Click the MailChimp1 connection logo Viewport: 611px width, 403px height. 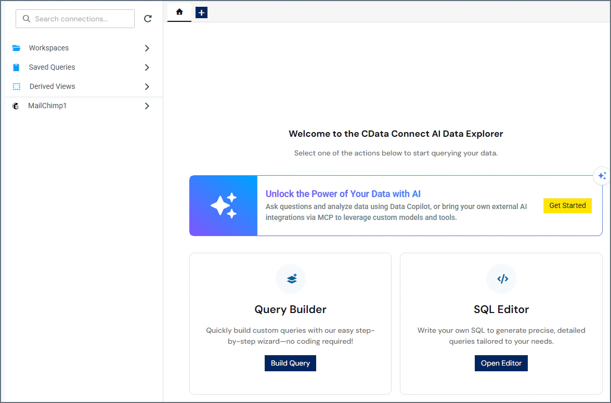pos(16,106)
